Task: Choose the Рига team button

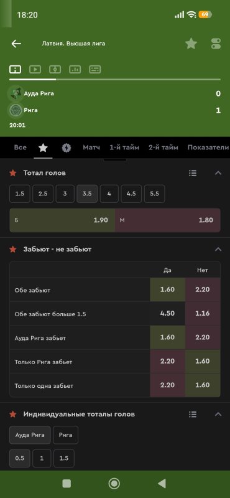Action: tap(66, 435)
